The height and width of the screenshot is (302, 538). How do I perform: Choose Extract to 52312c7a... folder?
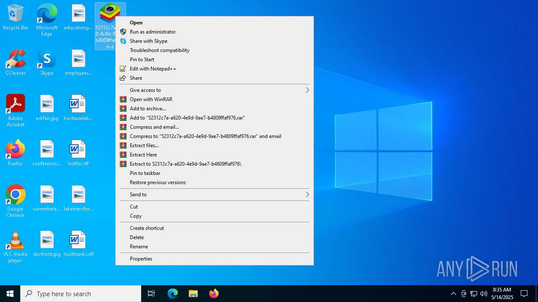click(x=214, y=164)
